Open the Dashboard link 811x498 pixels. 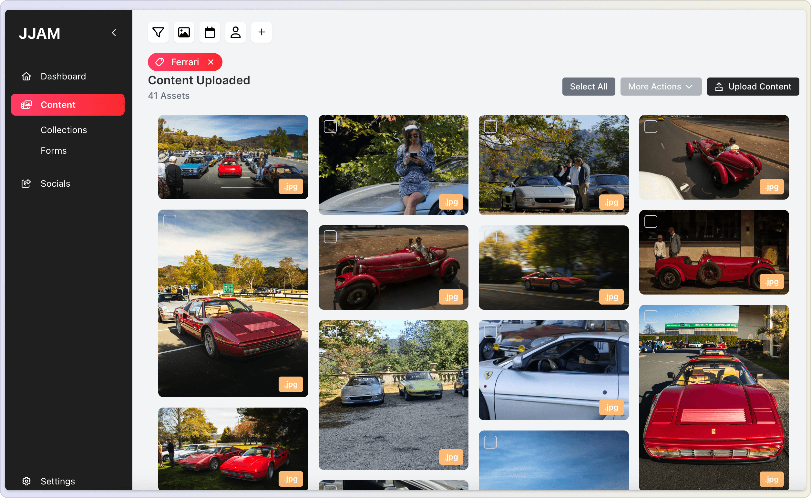(63, 76)
